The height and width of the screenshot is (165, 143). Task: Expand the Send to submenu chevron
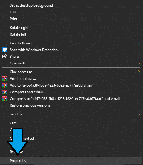click(x=138, y=114)
